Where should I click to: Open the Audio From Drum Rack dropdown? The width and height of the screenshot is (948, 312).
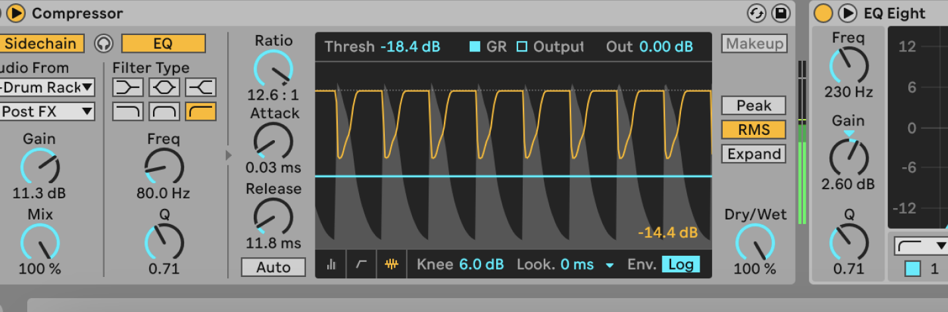pyautogui.click(x=46, y=87)
